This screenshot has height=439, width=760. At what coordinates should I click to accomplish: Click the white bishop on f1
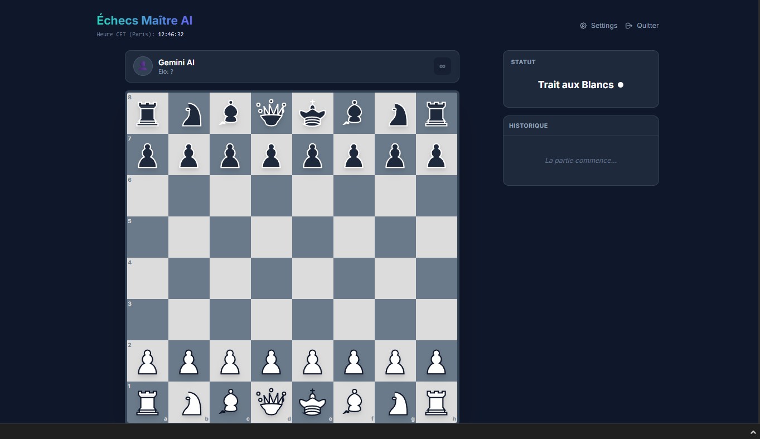[354, 402]
